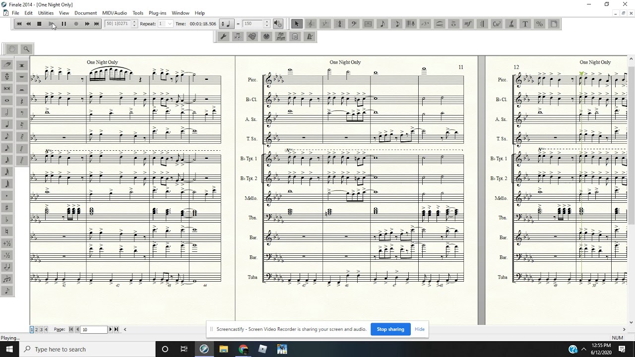
Task: Toggle the augmentation dot
Action: [7, 196]
